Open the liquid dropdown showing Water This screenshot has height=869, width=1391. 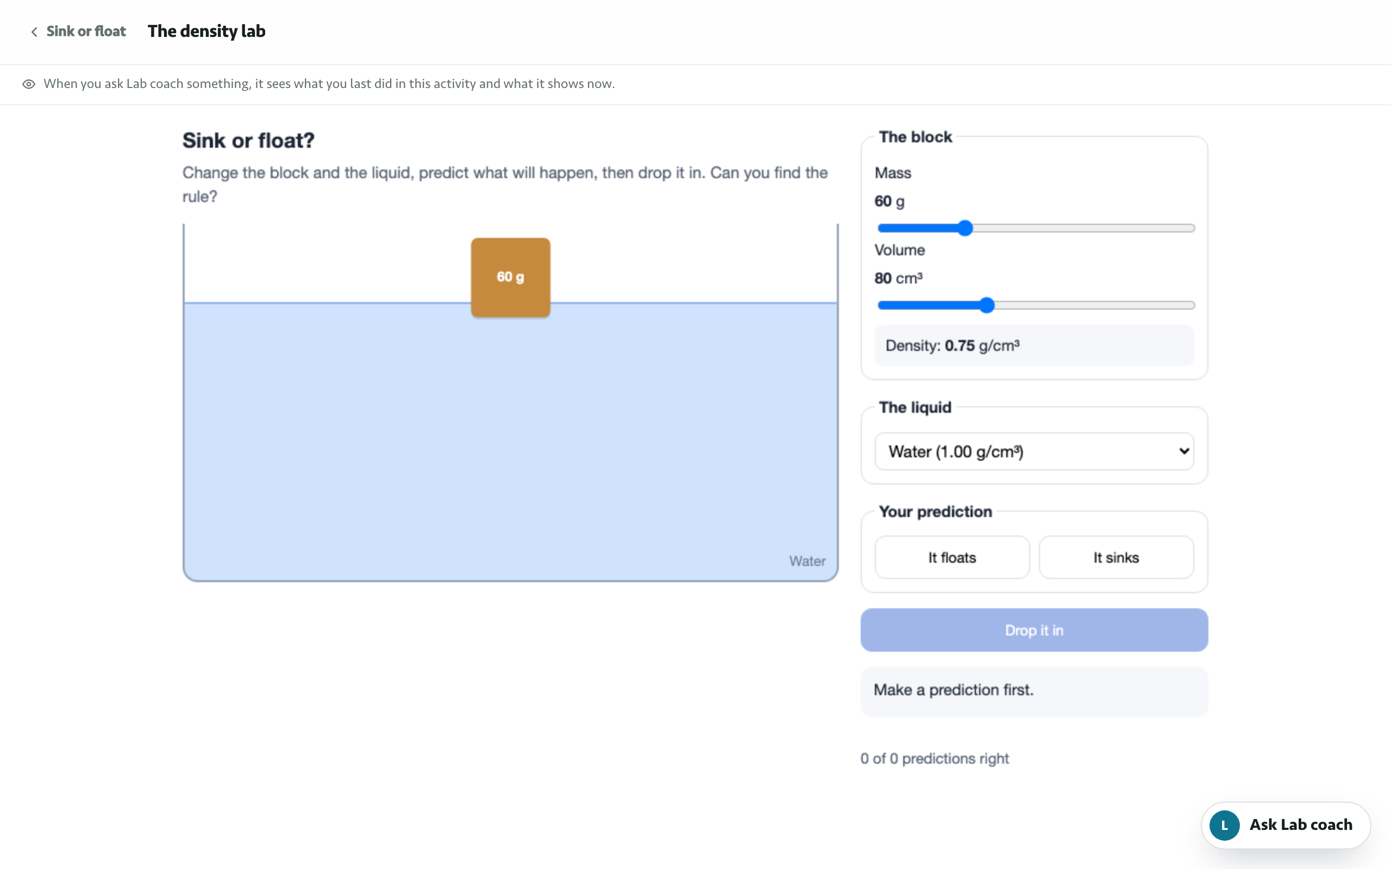[1034, 451]
